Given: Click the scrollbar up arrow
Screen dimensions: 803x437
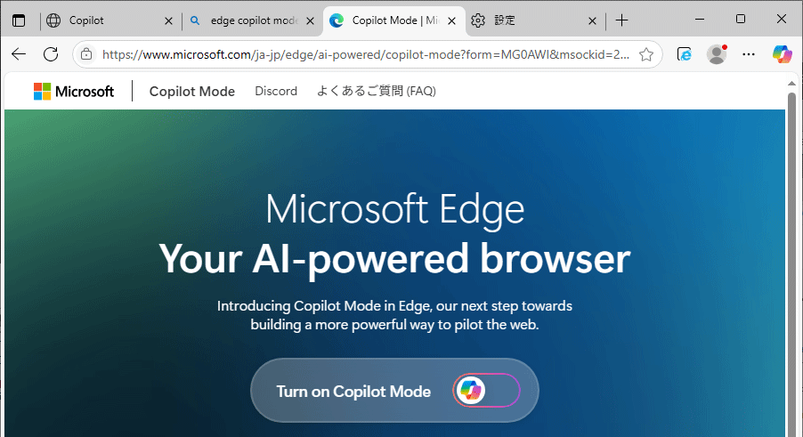Looking at the screenshot, I should pos(791,84).
